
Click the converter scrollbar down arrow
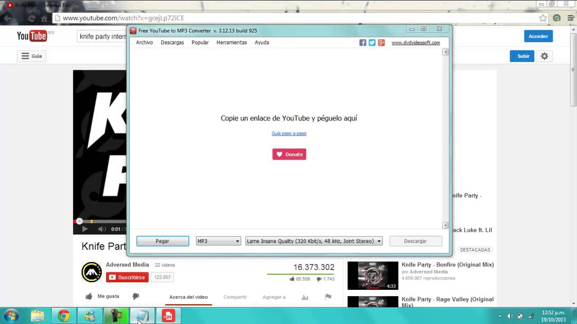click(445, 225)
